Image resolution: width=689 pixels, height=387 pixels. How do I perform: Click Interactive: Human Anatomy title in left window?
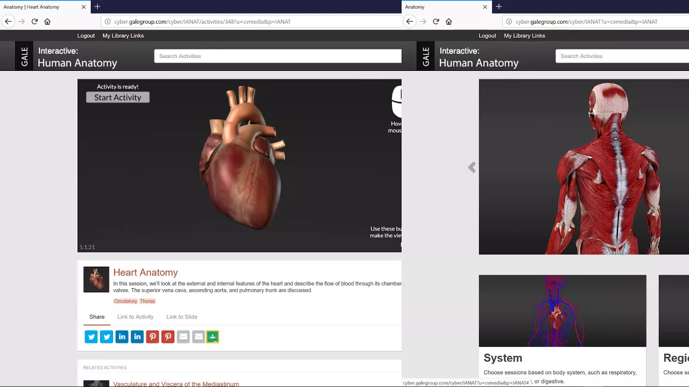point(77,57)
